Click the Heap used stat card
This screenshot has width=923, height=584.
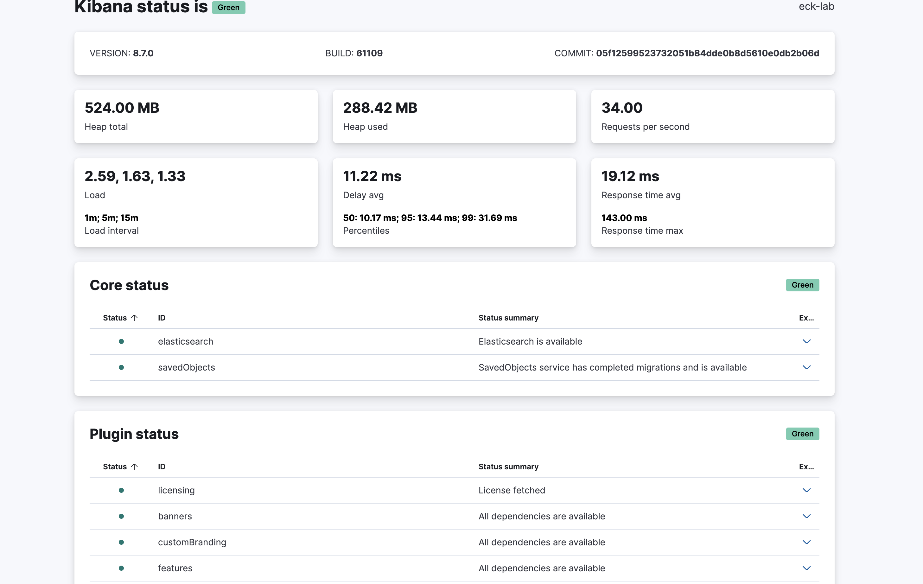[454, 117]
